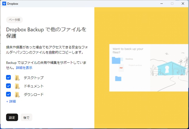Screen dimensions: 189x129
Task: Uncheck the デスクトップ checkbox
Action: coord(8,77)
